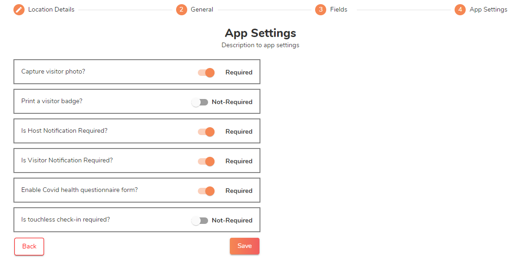519x266 pixels.
Task: Click the Back button
Action: 29,247
